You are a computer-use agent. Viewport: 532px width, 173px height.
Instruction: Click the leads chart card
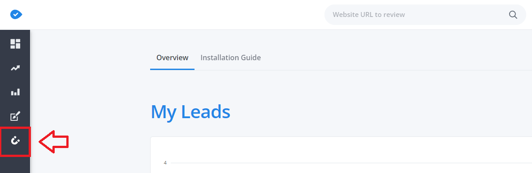coord(341,155)
